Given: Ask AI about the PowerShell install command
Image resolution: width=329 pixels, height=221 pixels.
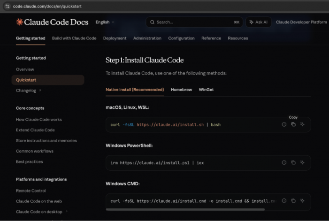Looking at the screenshot, I should [302, 162].
